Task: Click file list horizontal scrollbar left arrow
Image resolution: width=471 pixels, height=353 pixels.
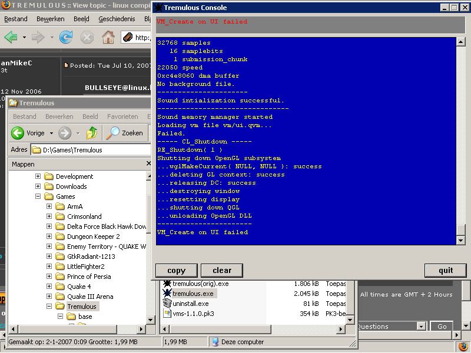Action: [x=164, y=329]
